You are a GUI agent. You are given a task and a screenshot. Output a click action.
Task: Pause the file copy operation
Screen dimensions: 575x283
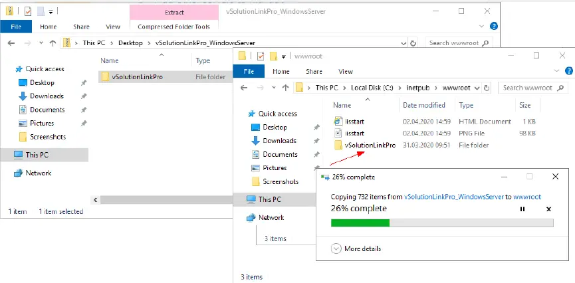click(522, 209)
